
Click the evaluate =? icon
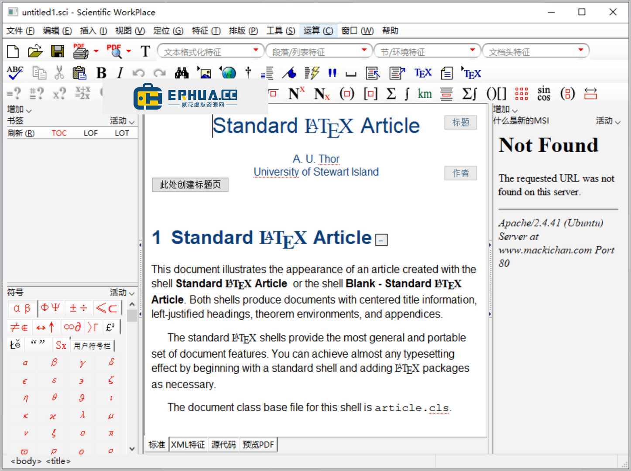tap(14, 93)
